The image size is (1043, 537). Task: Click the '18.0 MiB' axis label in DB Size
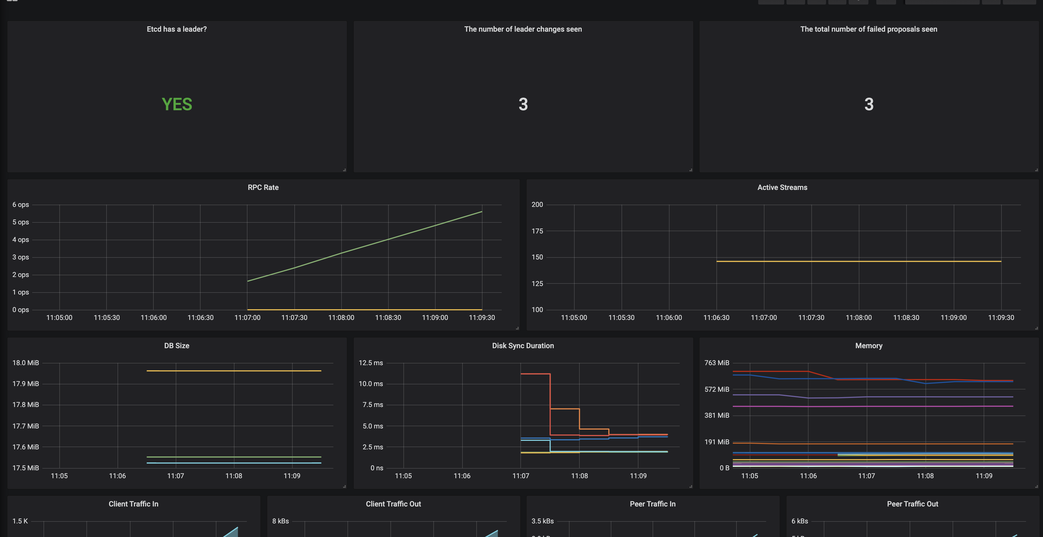pyautogui.click(x=25, y=363)
